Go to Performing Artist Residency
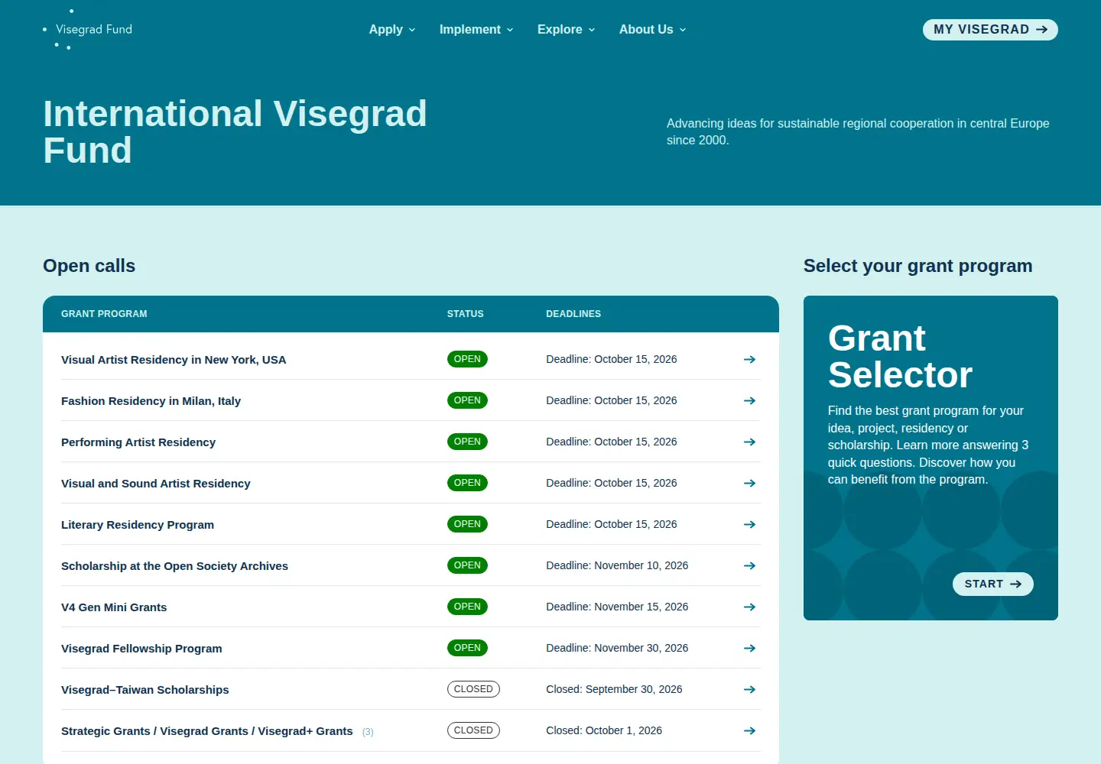 (138, 442)
